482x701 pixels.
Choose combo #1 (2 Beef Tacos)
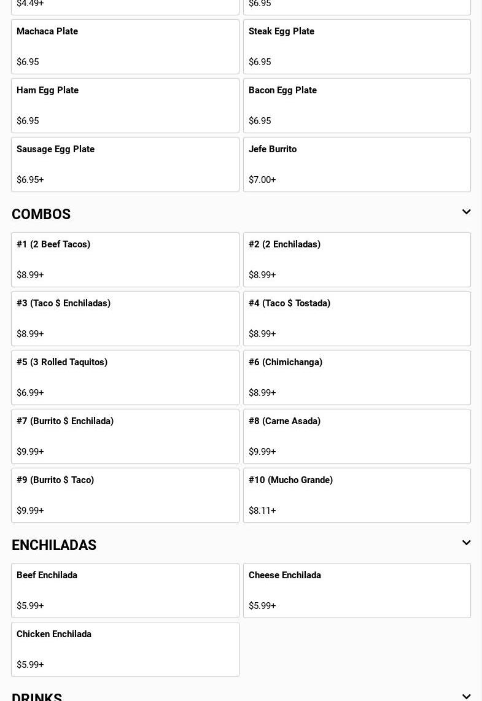(125, 260)
